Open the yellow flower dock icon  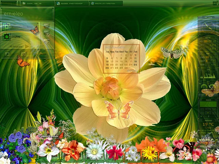(x=150, y=153)
